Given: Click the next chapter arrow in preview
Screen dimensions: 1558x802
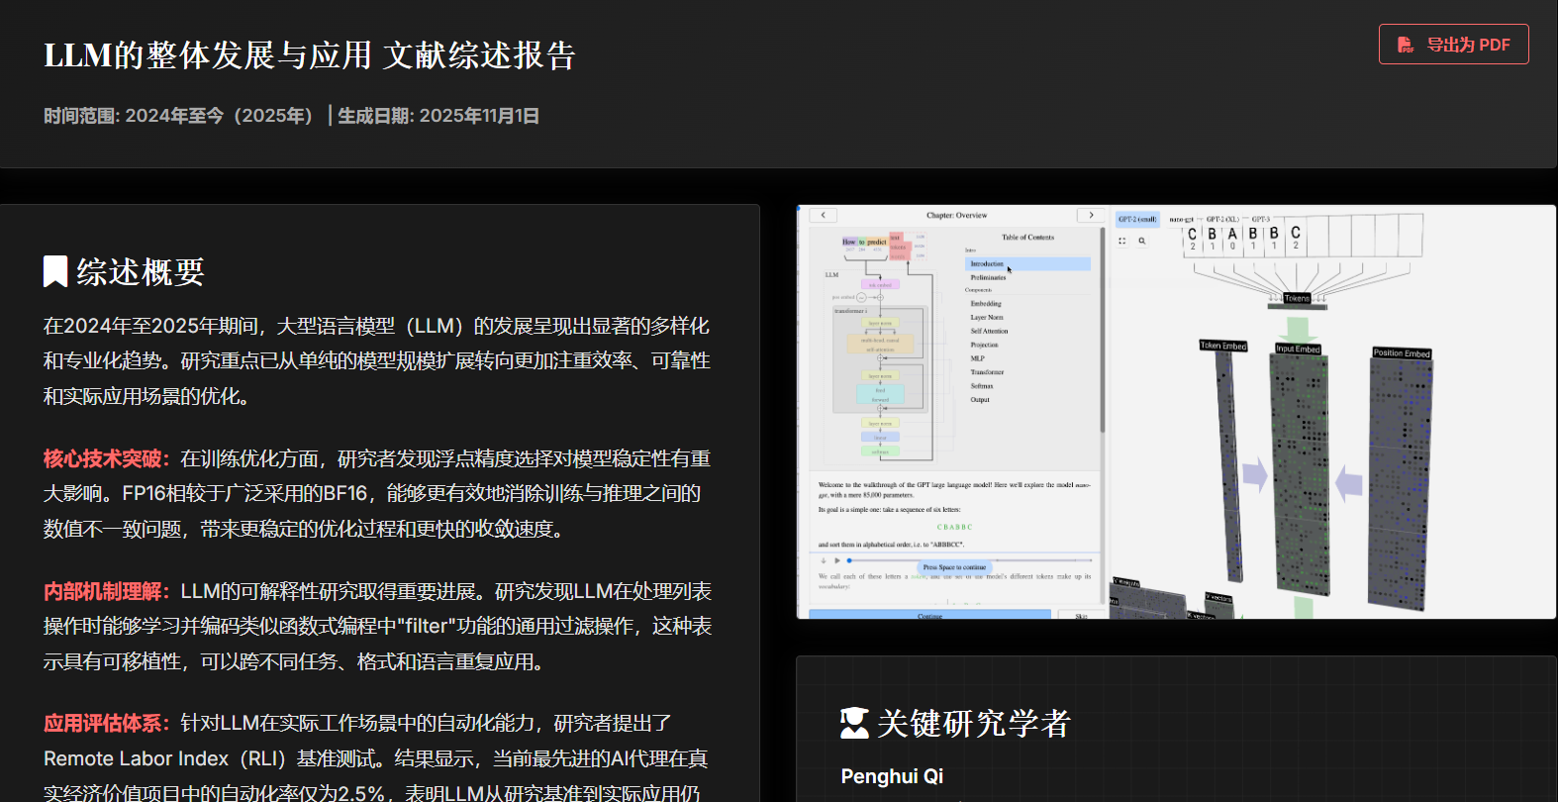Looking at the screenshot, I should (1091, 215).
